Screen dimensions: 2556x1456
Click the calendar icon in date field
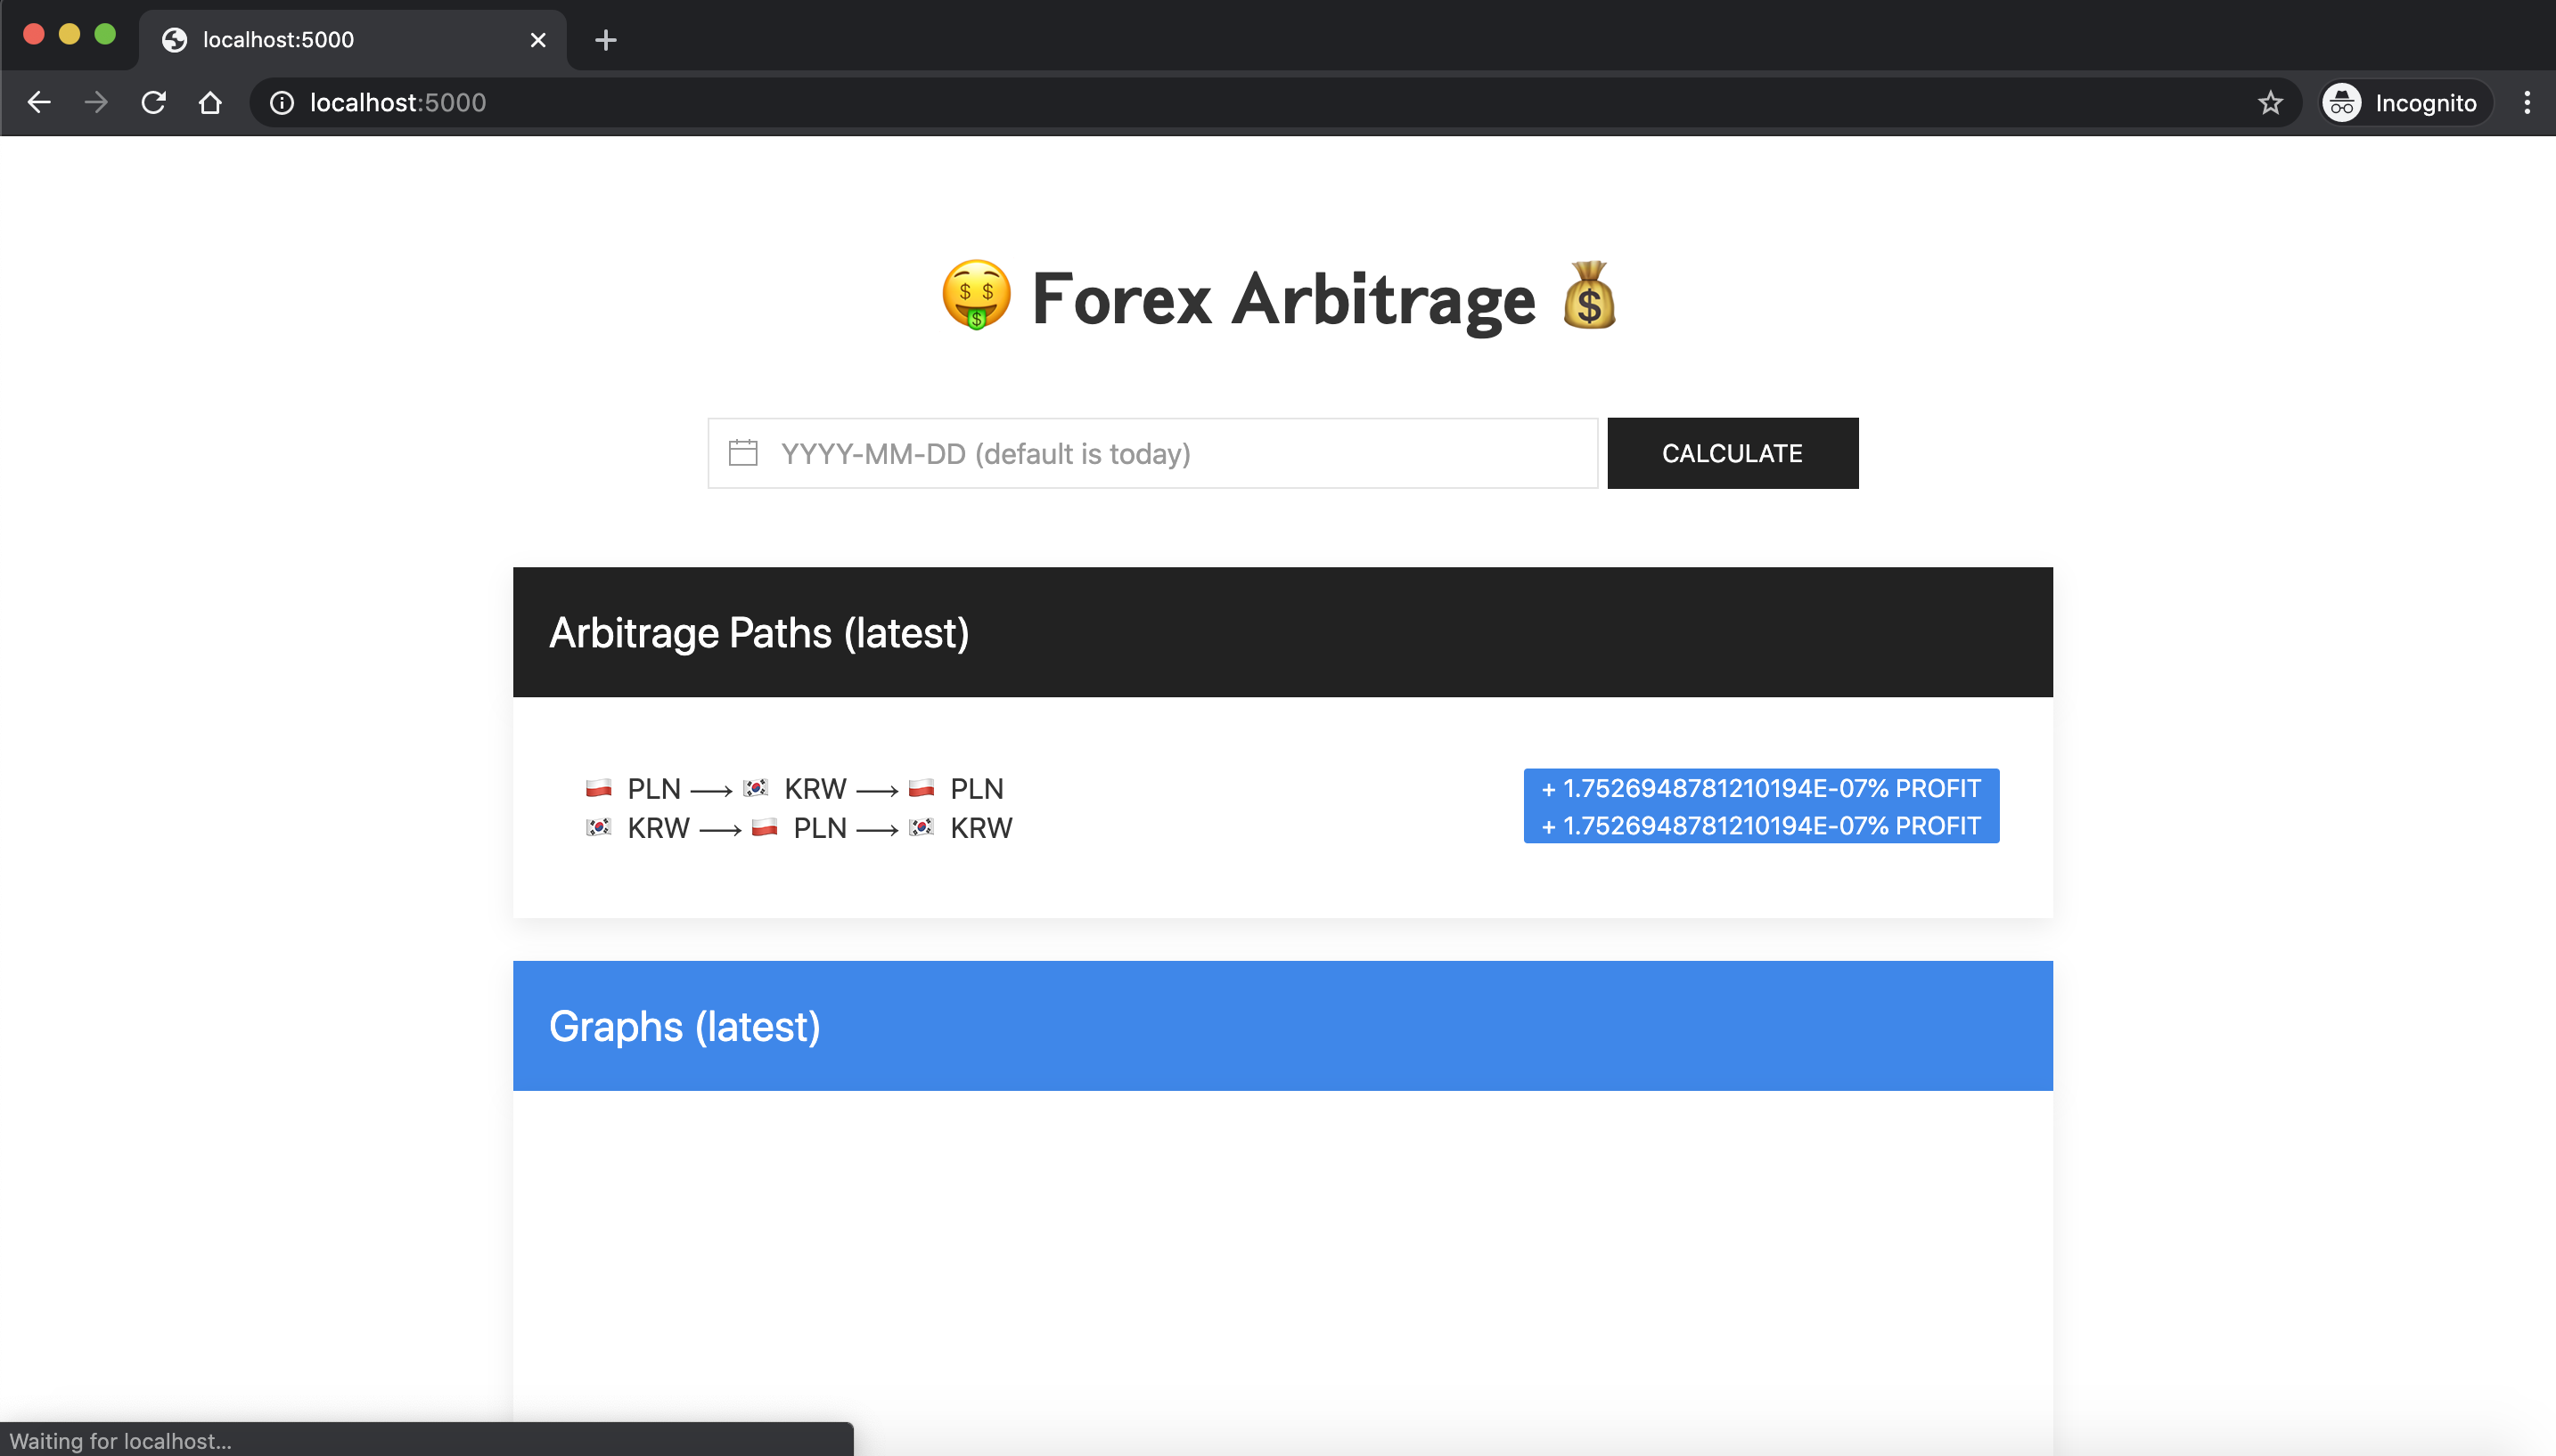pyautogui.click(x=742, y=453)
